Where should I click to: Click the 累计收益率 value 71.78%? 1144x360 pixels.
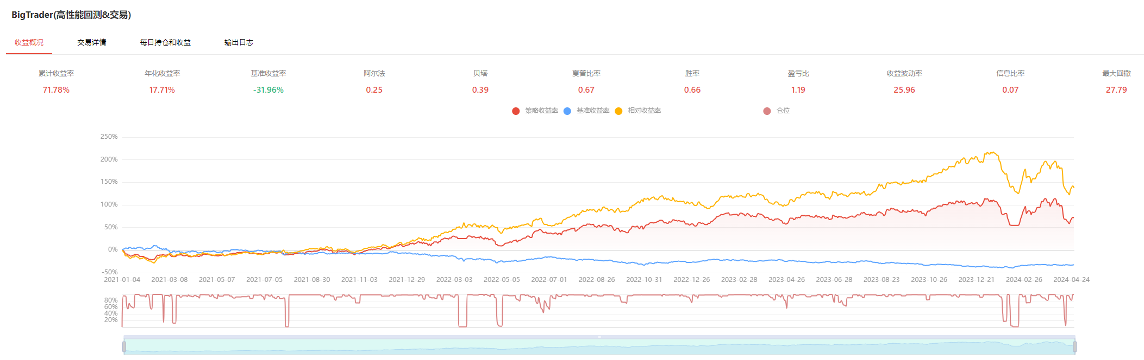pyautogui.click(x=56, y=90)
